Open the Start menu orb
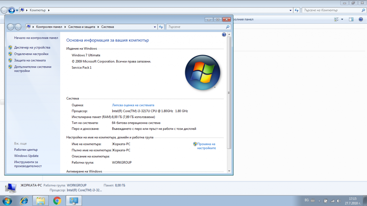This screenshot has height=206, width=367. pyautogui.click(x=7, y=201)
